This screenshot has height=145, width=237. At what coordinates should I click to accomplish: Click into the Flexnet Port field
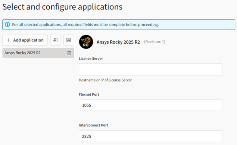[x=150, y=105]
